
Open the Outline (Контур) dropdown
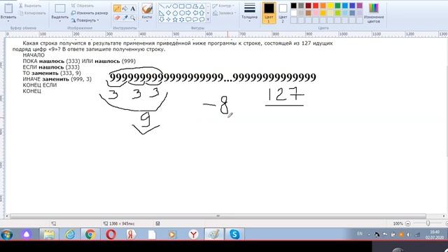click(x=223, y=6)
